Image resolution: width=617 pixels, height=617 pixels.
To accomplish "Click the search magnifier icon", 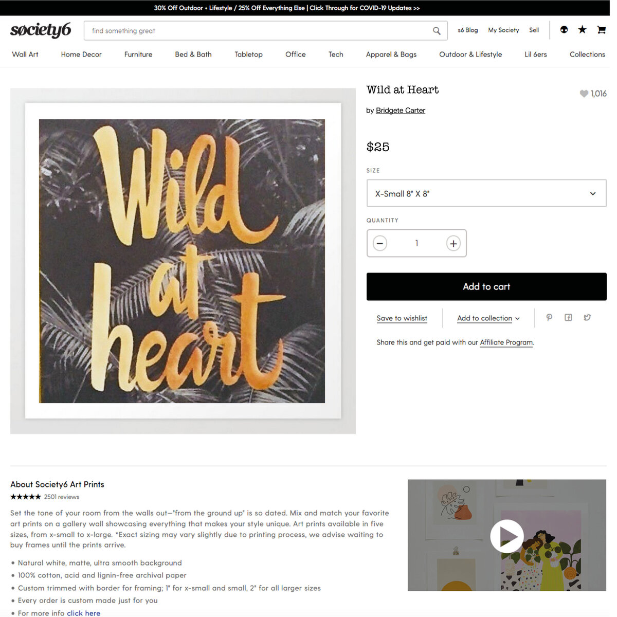I will point(437,31).
